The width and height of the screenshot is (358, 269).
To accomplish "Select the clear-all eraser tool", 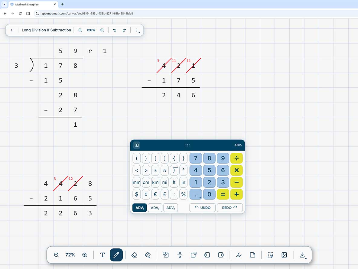I will (148, 255).
